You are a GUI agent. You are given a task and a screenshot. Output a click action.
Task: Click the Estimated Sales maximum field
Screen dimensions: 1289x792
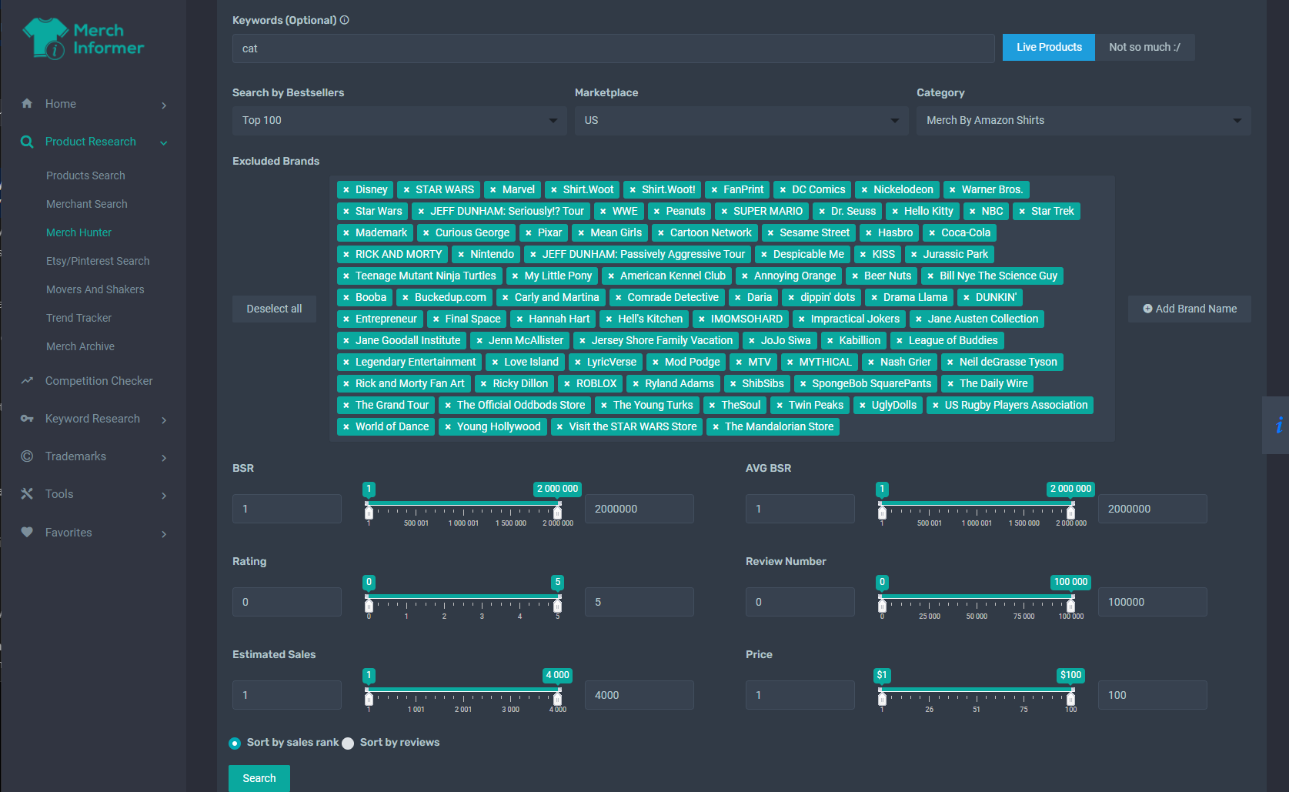click(639, 695)
